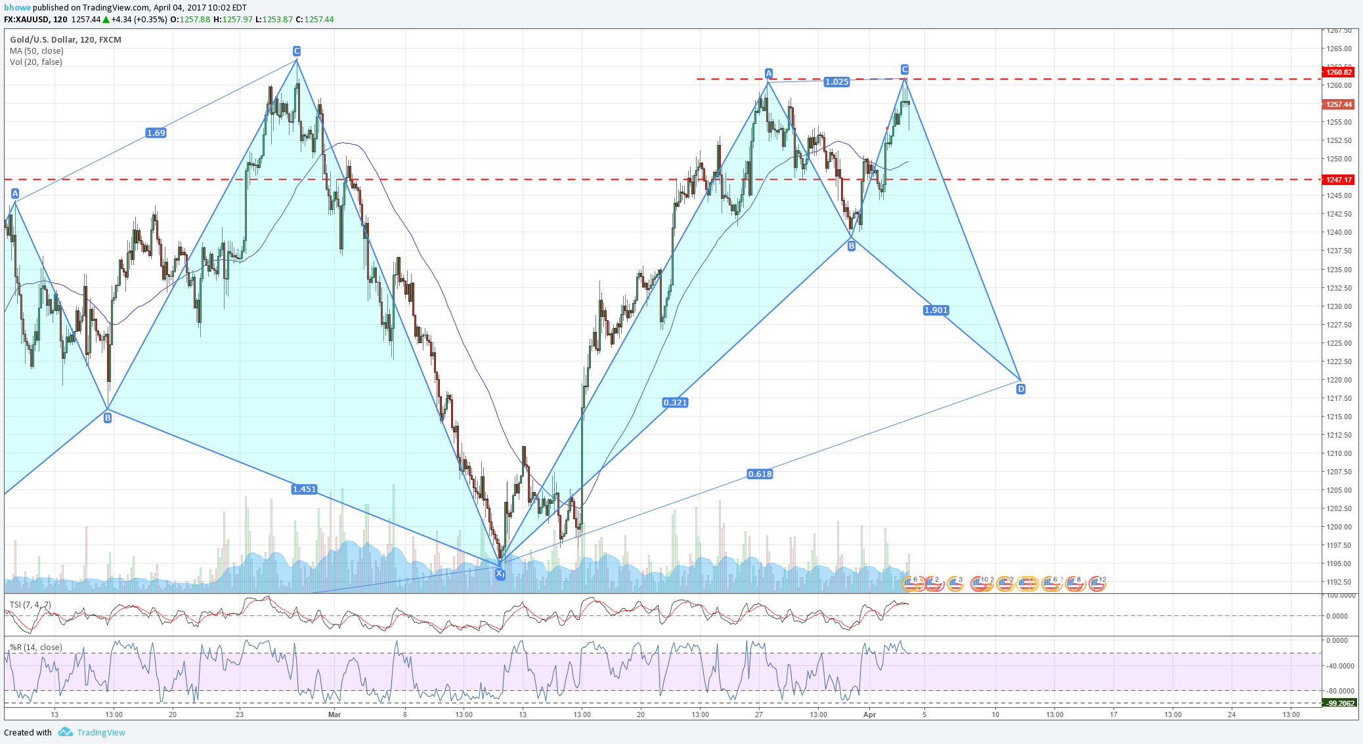Select the MA (50, close) indicator label

click(37, 51)
